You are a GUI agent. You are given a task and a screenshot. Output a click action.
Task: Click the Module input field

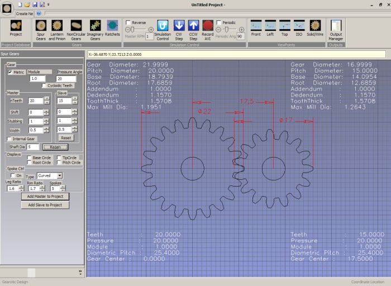pyautogui.click(x=37, y=79)
